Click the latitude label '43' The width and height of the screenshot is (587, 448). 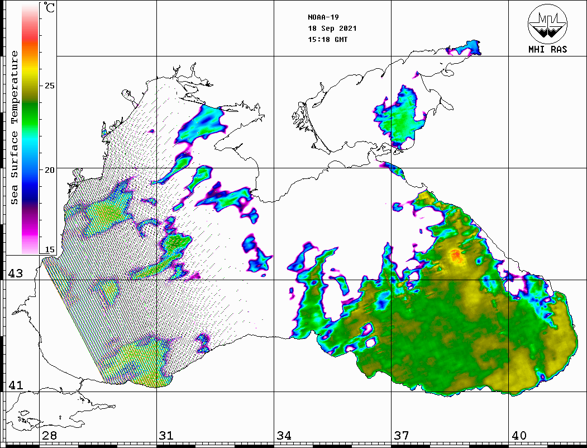pos(15,273)
